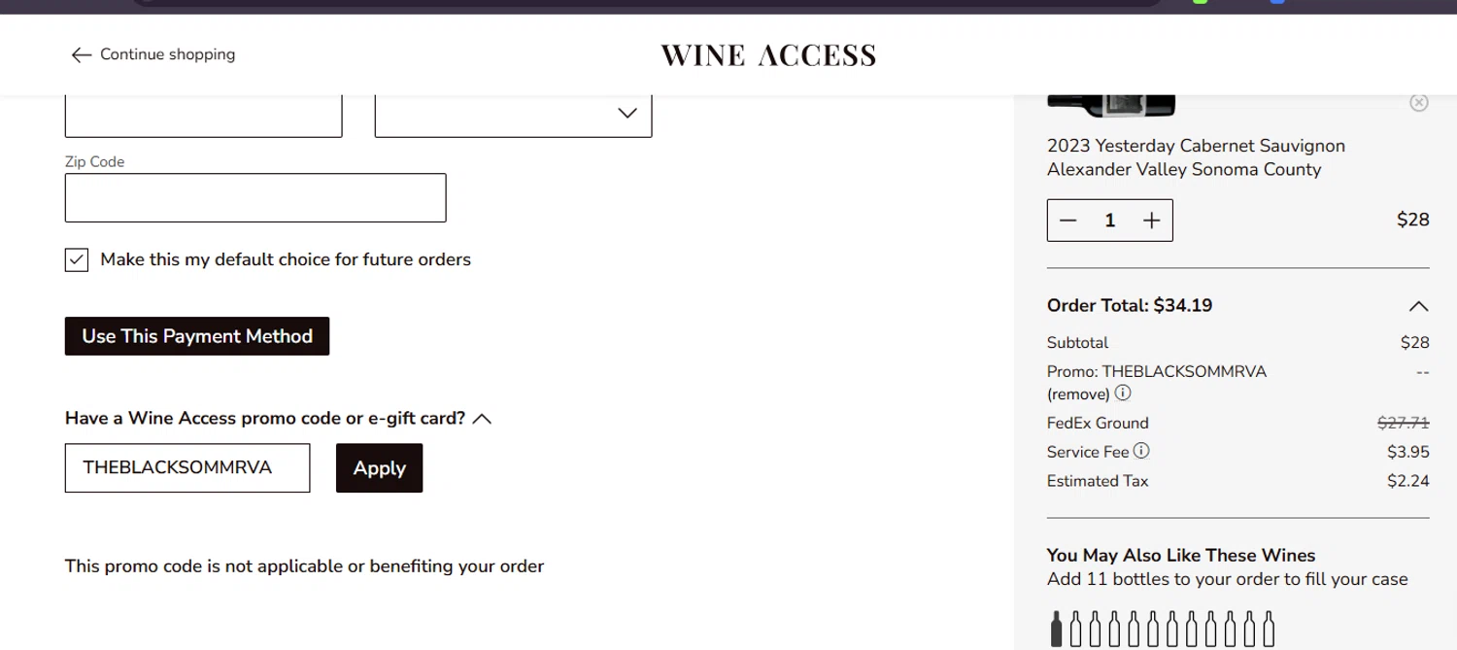Image resolution: width=1457 pixels, height=650 pixels.
Task: Remove the Cabernet Sauvignon item with the X icon
Action: tap(1418, 103)
